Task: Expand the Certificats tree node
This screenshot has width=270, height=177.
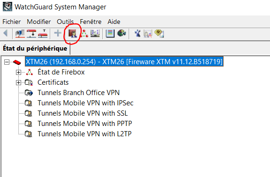Action: [x=18, y=82]
